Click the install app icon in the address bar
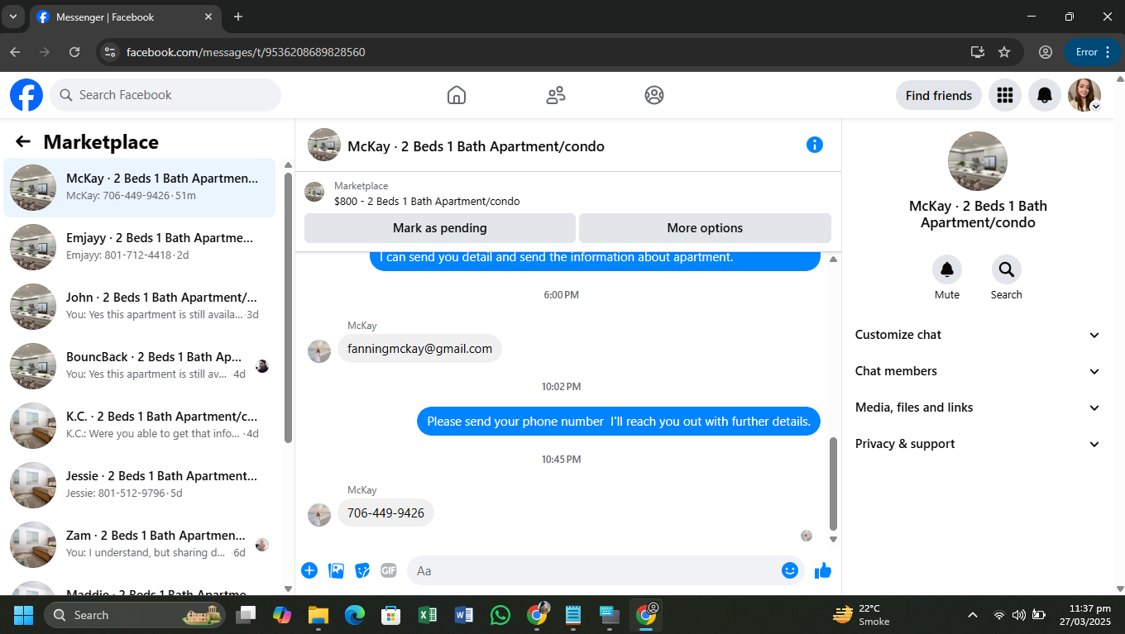 point(977,52)
